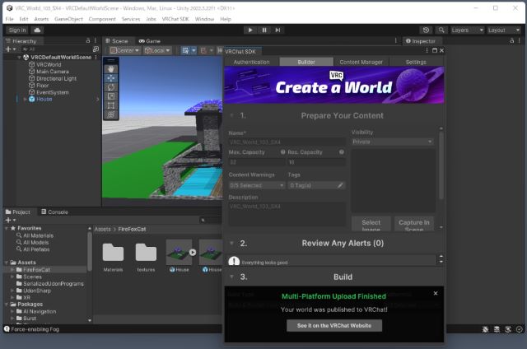Screen dimensions: 527x349
Task: Open the Layout dropdown
Action: point(504,30)
